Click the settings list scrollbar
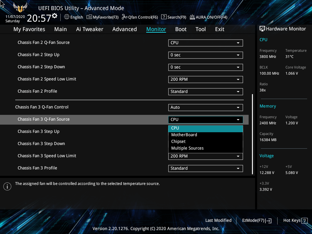312x234 pixels. 253,134
